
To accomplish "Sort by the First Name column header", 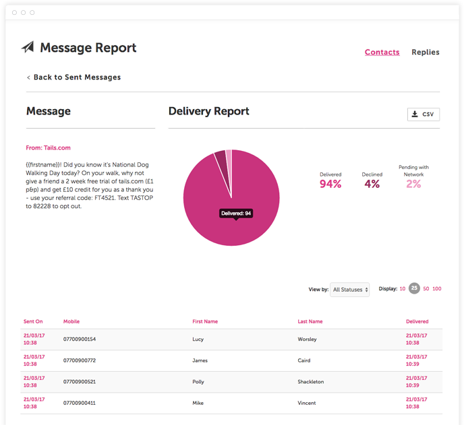I will [x=205, y=321].
